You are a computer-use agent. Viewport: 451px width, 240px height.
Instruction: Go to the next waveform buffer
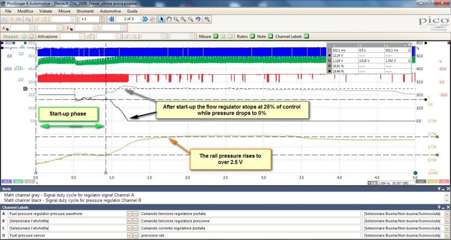coord(145,19)
